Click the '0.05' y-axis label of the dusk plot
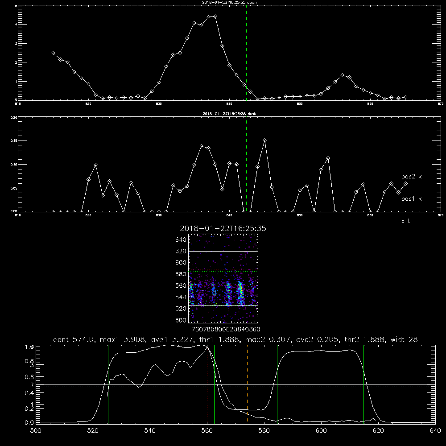This screenshot has height=446, width=446. (x=14, y=188)
